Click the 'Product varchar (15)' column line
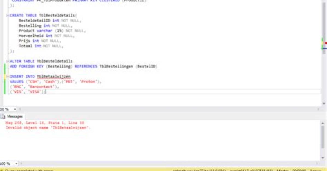The image size is (327, 171). tap(52, 31)
